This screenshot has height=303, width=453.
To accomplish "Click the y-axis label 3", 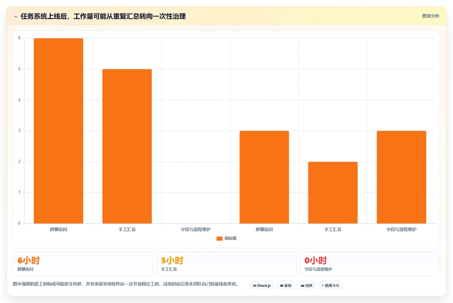I will pos(19,131).
